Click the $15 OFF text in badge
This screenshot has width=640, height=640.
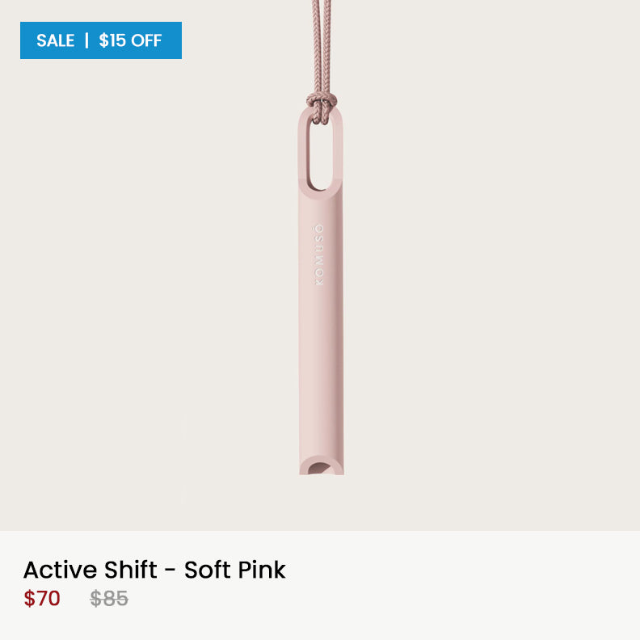click(x=130, y=40)
